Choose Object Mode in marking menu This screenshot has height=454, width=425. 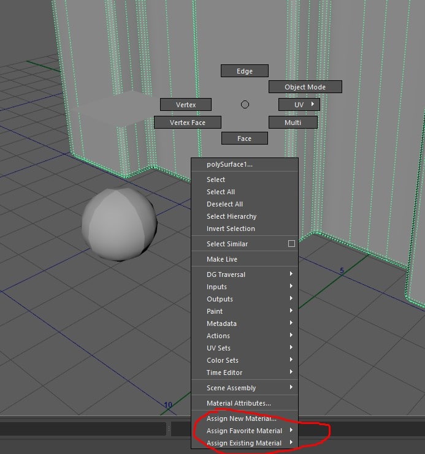click(x=305, y=87)
